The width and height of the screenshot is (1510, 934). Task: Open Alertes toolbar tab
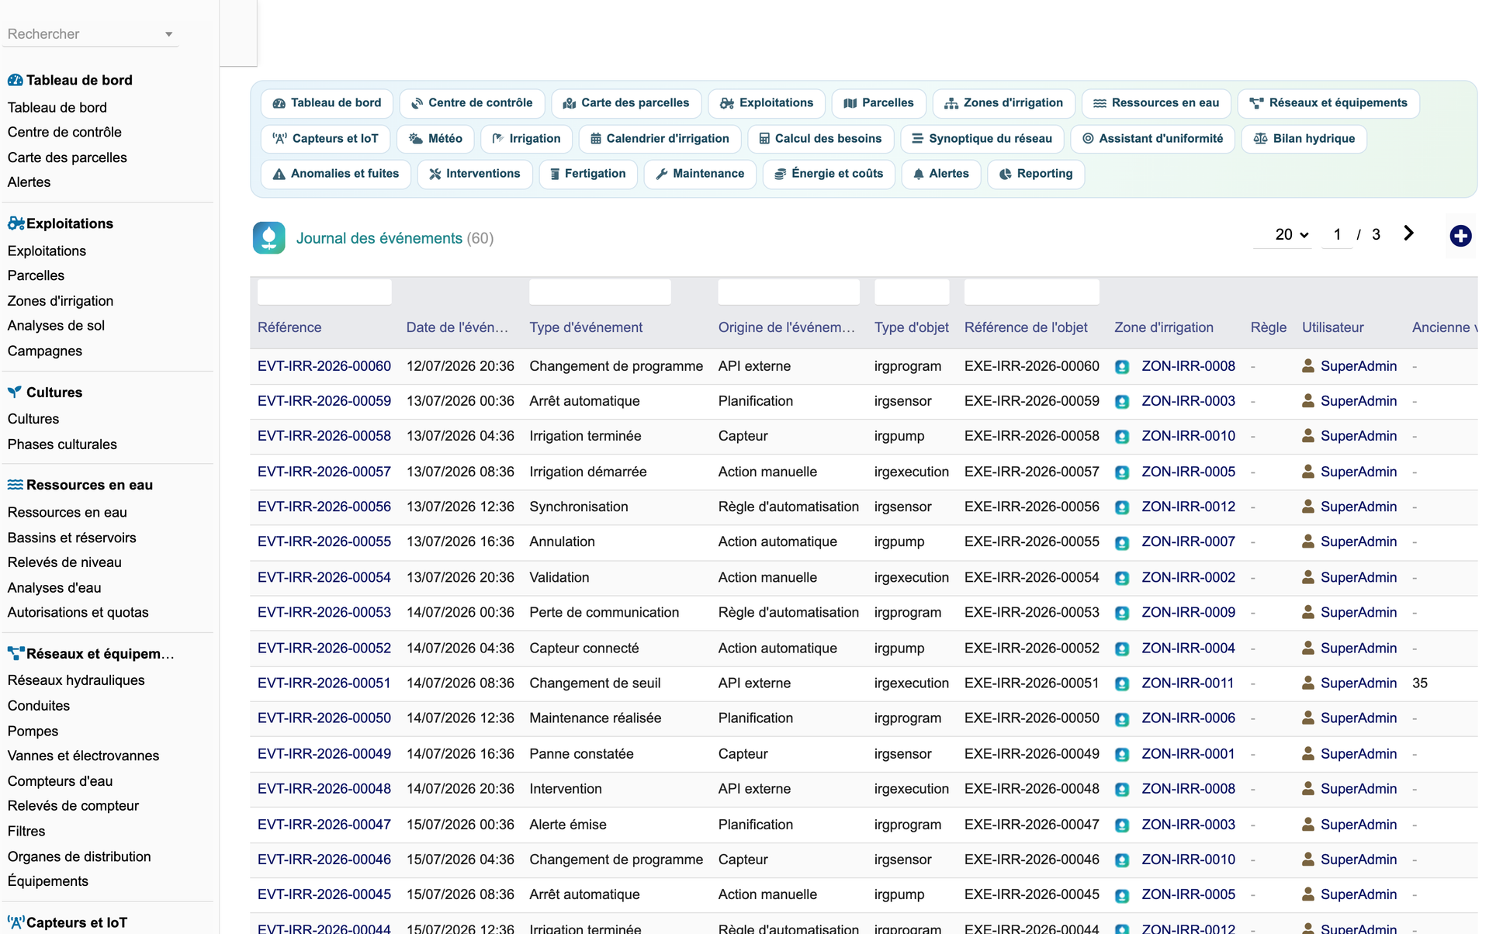tap(941, 174)
